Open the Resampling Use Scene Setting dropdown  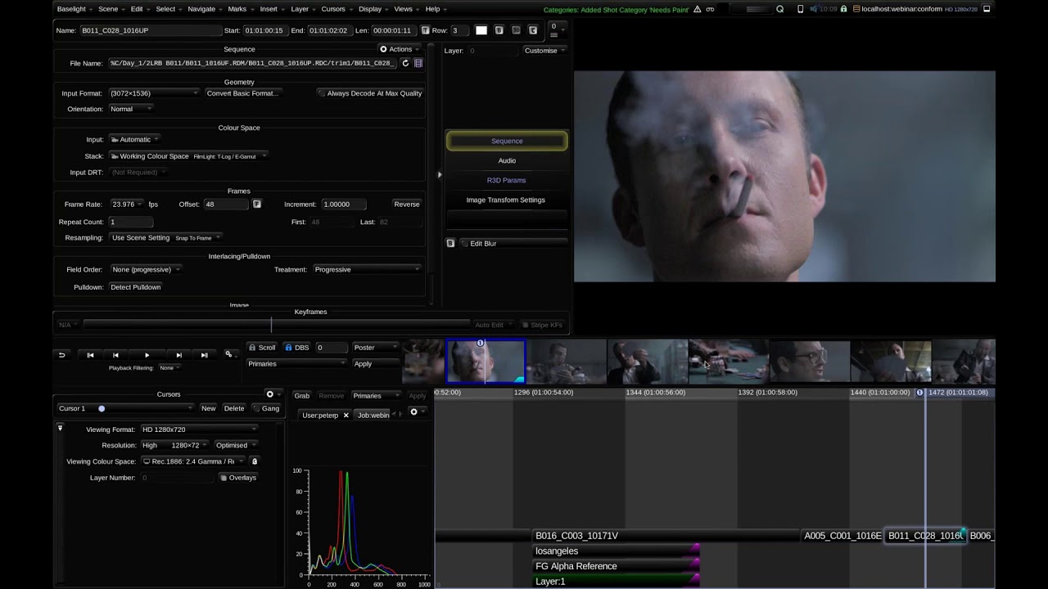pyautogui.click(x=166, y=237)
